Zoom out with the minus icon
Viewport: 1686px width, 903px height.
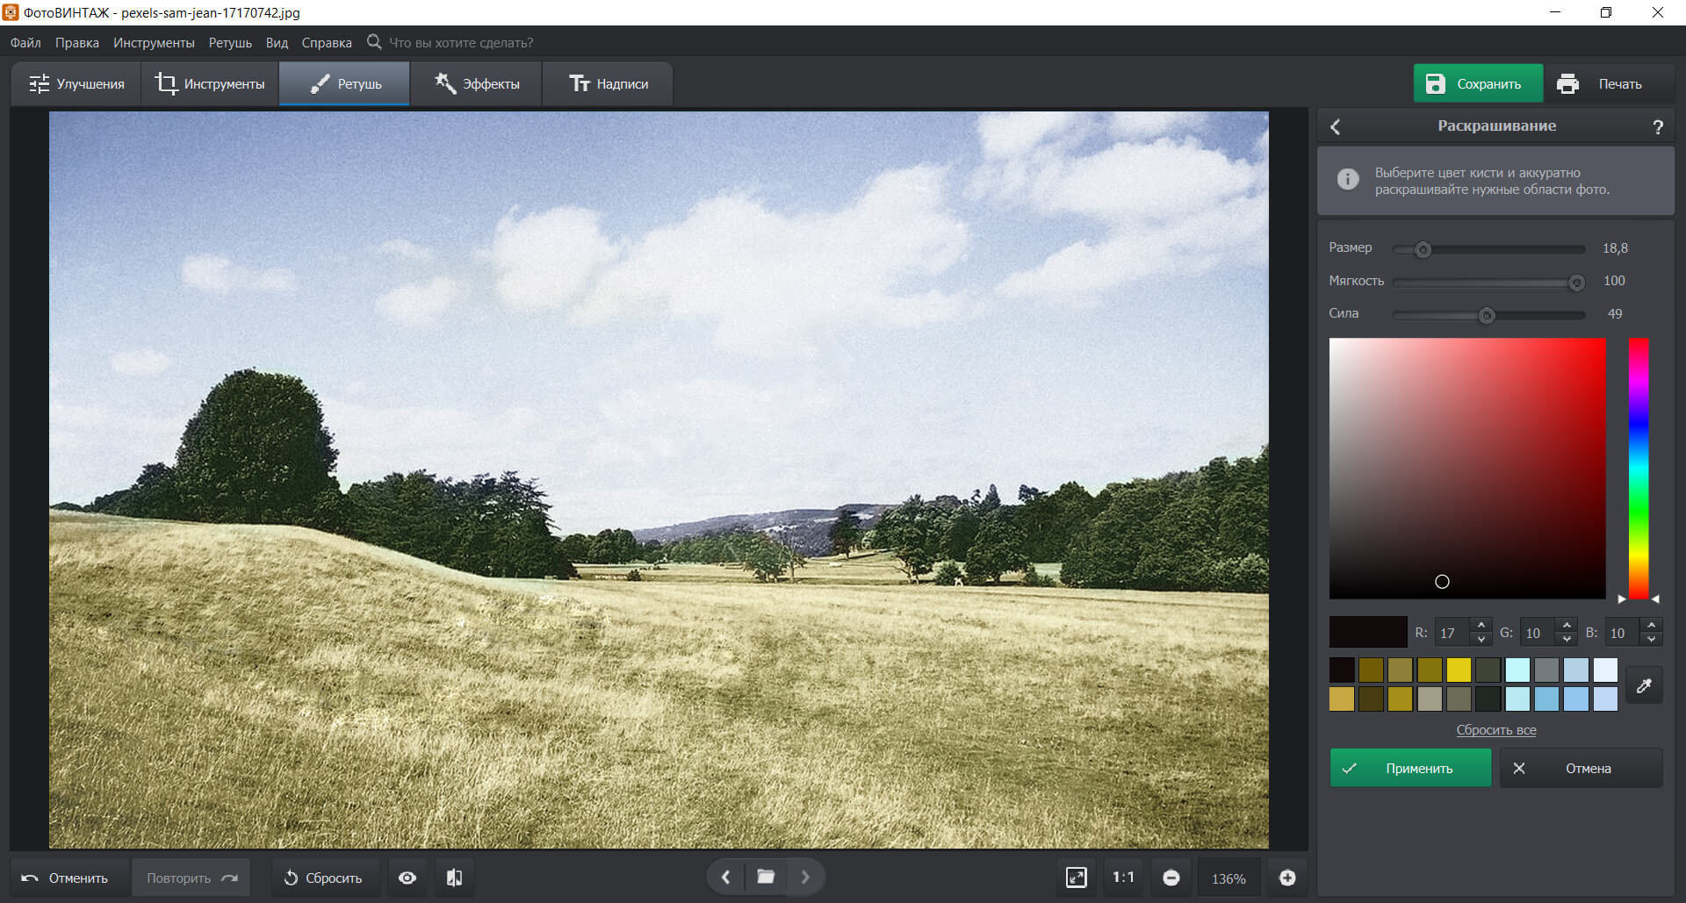[1171, 878]
